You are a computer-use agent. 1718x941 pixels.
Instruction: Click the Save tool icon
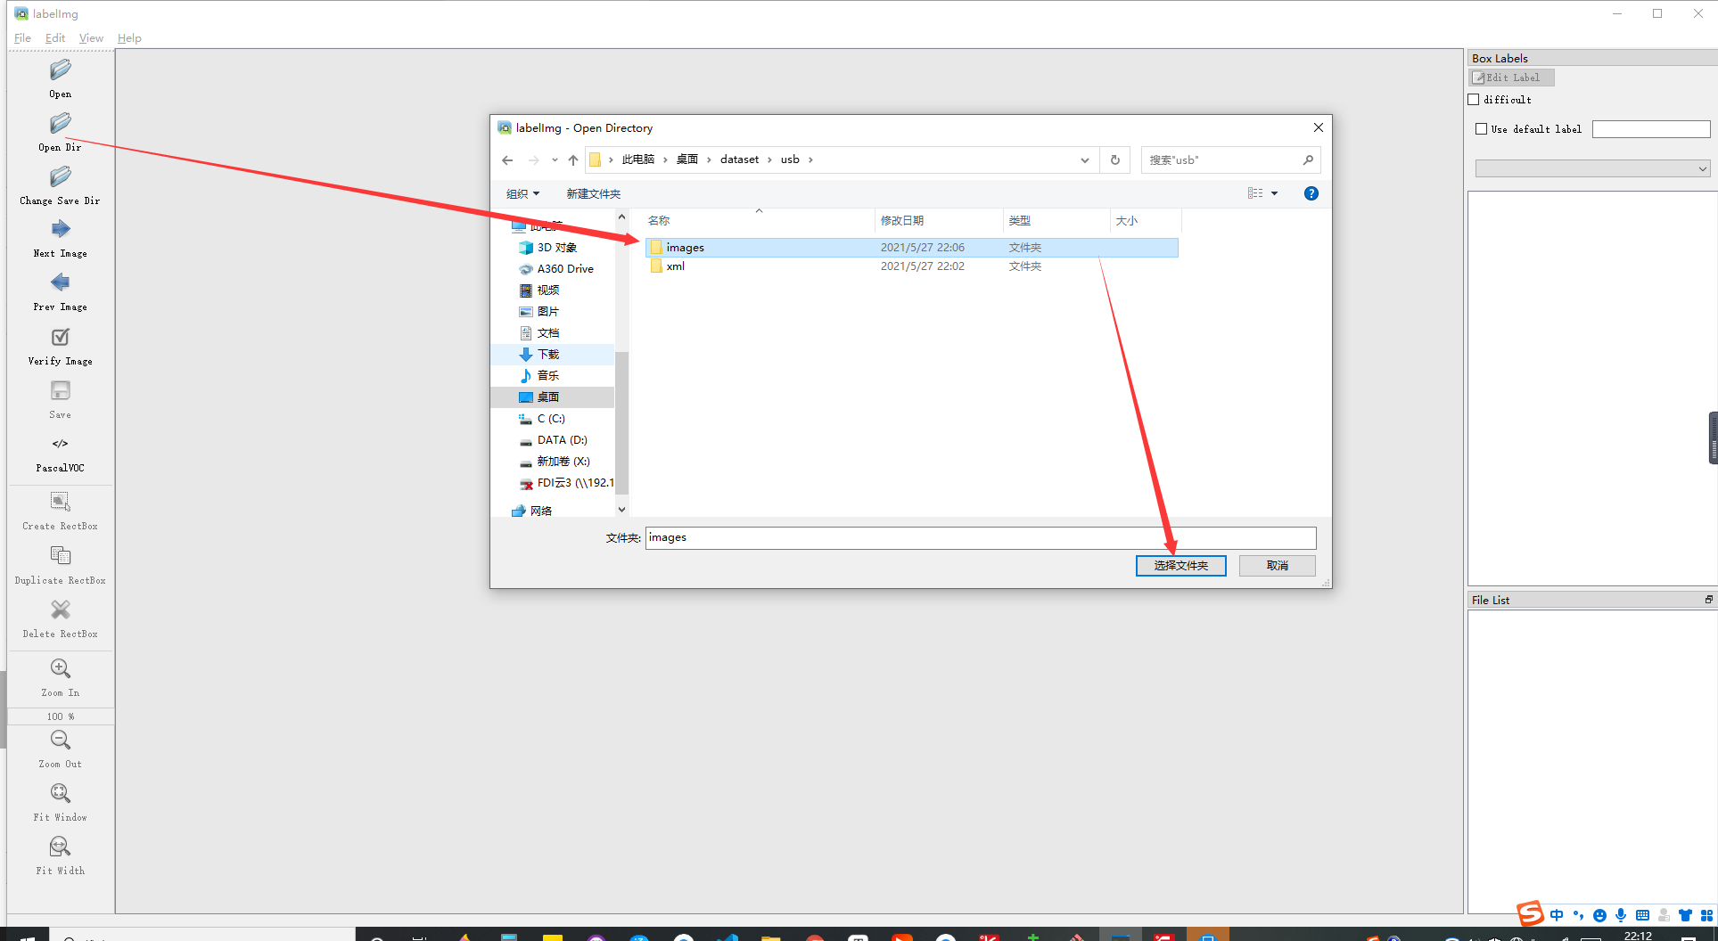coord(60,390)
